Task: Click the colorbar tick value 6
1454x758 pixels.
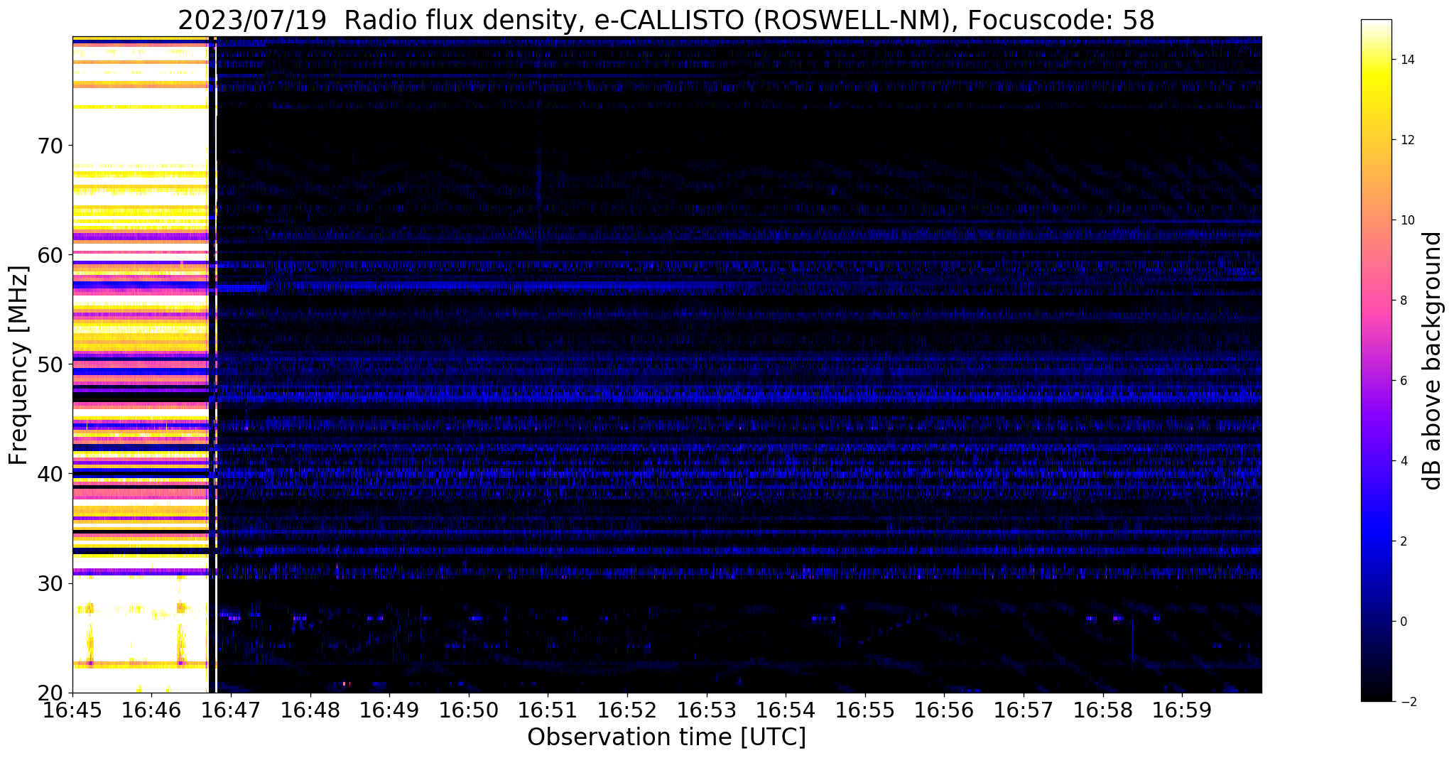Action: tap(1402, 381)
